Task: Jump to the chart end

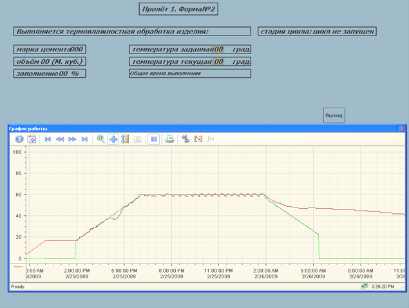Action: [84, 139]
